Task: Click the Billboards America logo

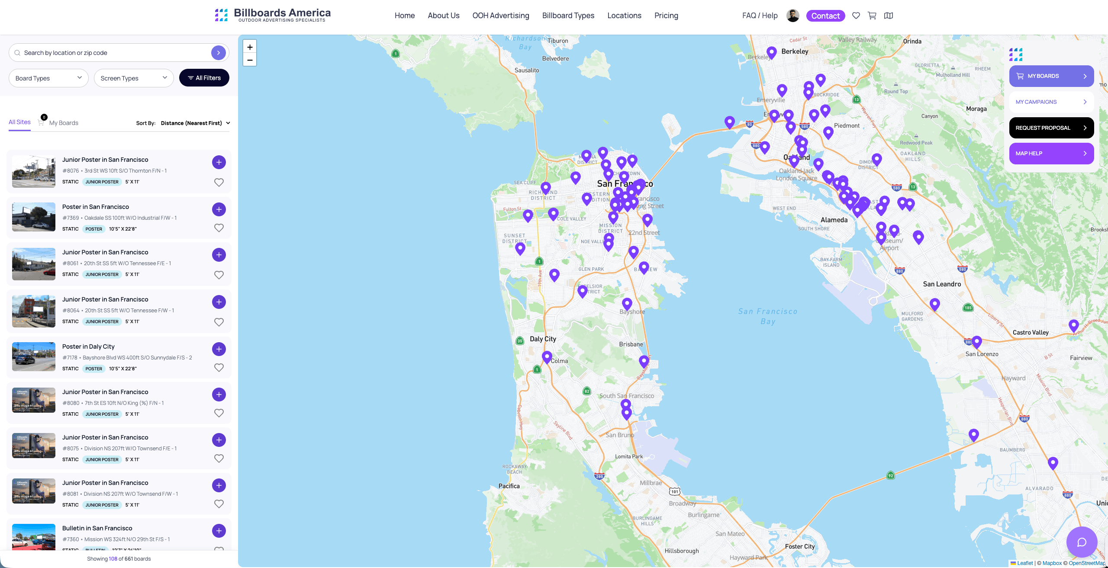Action: [x=273, y=14]
